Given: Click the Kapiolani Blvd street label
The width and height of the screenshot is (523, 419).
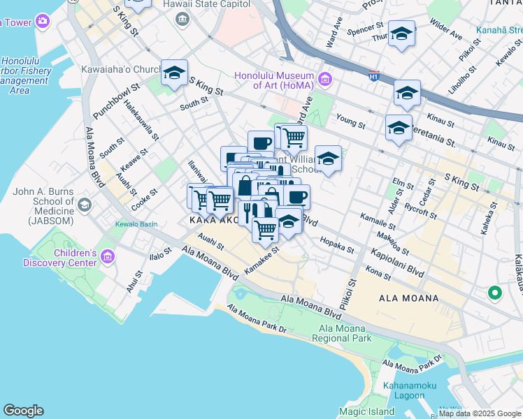Looking at the screenshot, I should (398, 263).
